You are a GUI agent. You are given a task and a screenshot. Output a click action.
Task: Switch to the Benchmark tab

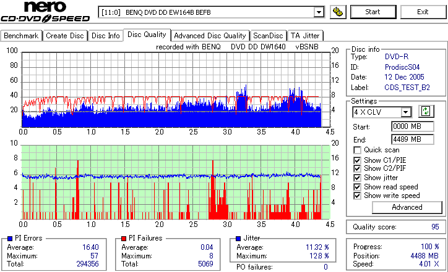(x=21, y=36)
